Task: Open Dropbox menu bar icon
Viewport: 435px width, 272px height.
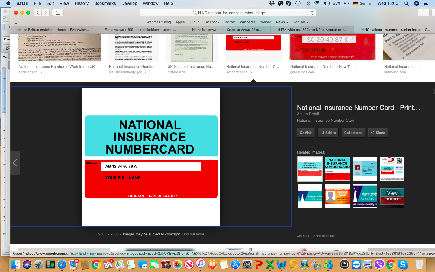Action: click(272, 3)
